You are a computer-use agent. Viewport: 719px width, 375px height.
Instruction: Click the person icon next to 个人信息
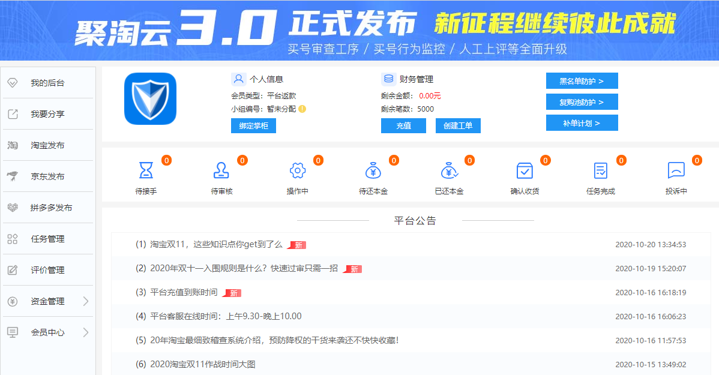pos(238,79)
